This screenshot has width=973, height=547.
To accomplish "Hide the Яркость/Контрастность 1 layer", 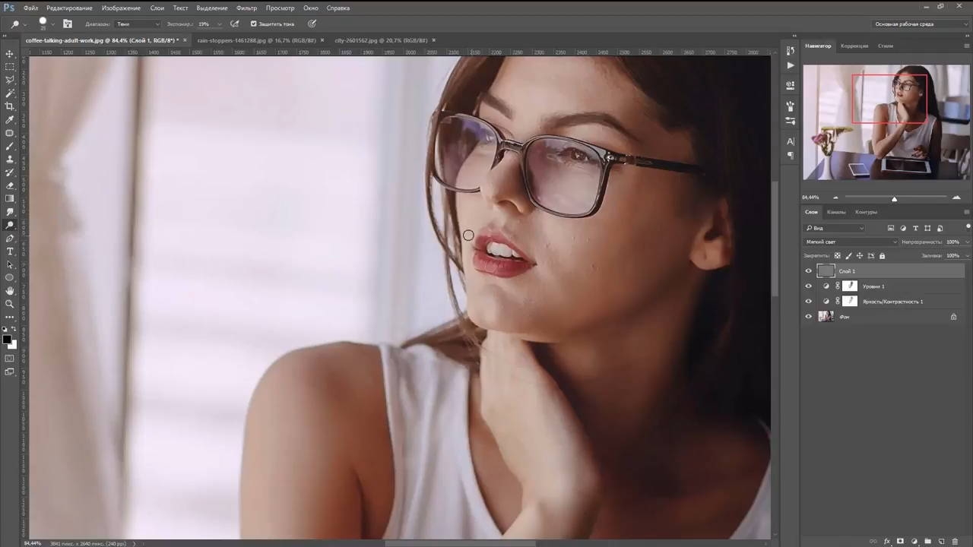I will click(808, 302).
